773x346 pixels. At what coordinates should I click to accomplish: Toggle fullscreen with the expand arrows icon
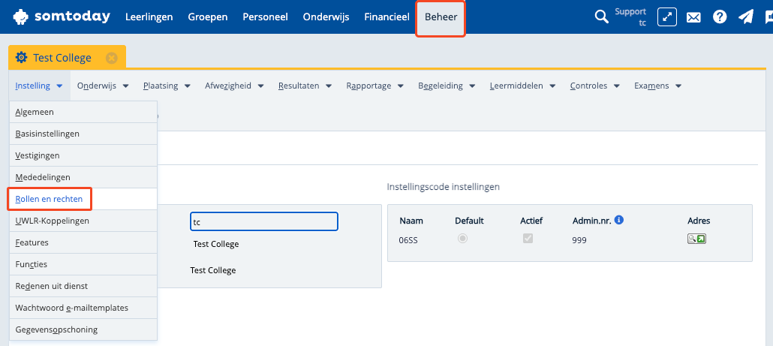667,17
